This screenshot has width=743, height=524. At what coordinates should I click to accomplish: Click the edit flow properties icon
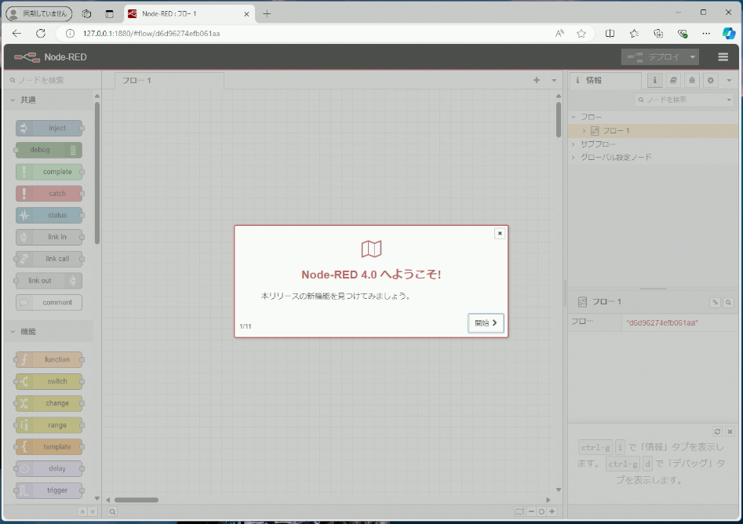pos(715,302)
